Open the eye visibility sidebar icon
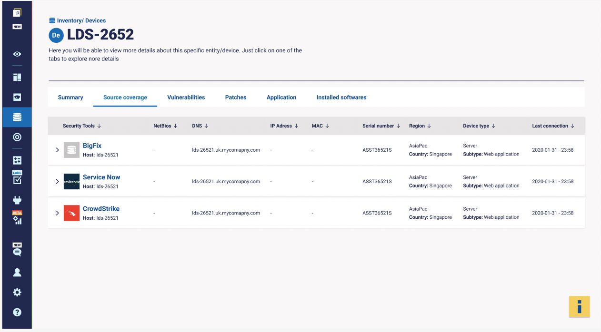601x332 pixels. point(17,54)
